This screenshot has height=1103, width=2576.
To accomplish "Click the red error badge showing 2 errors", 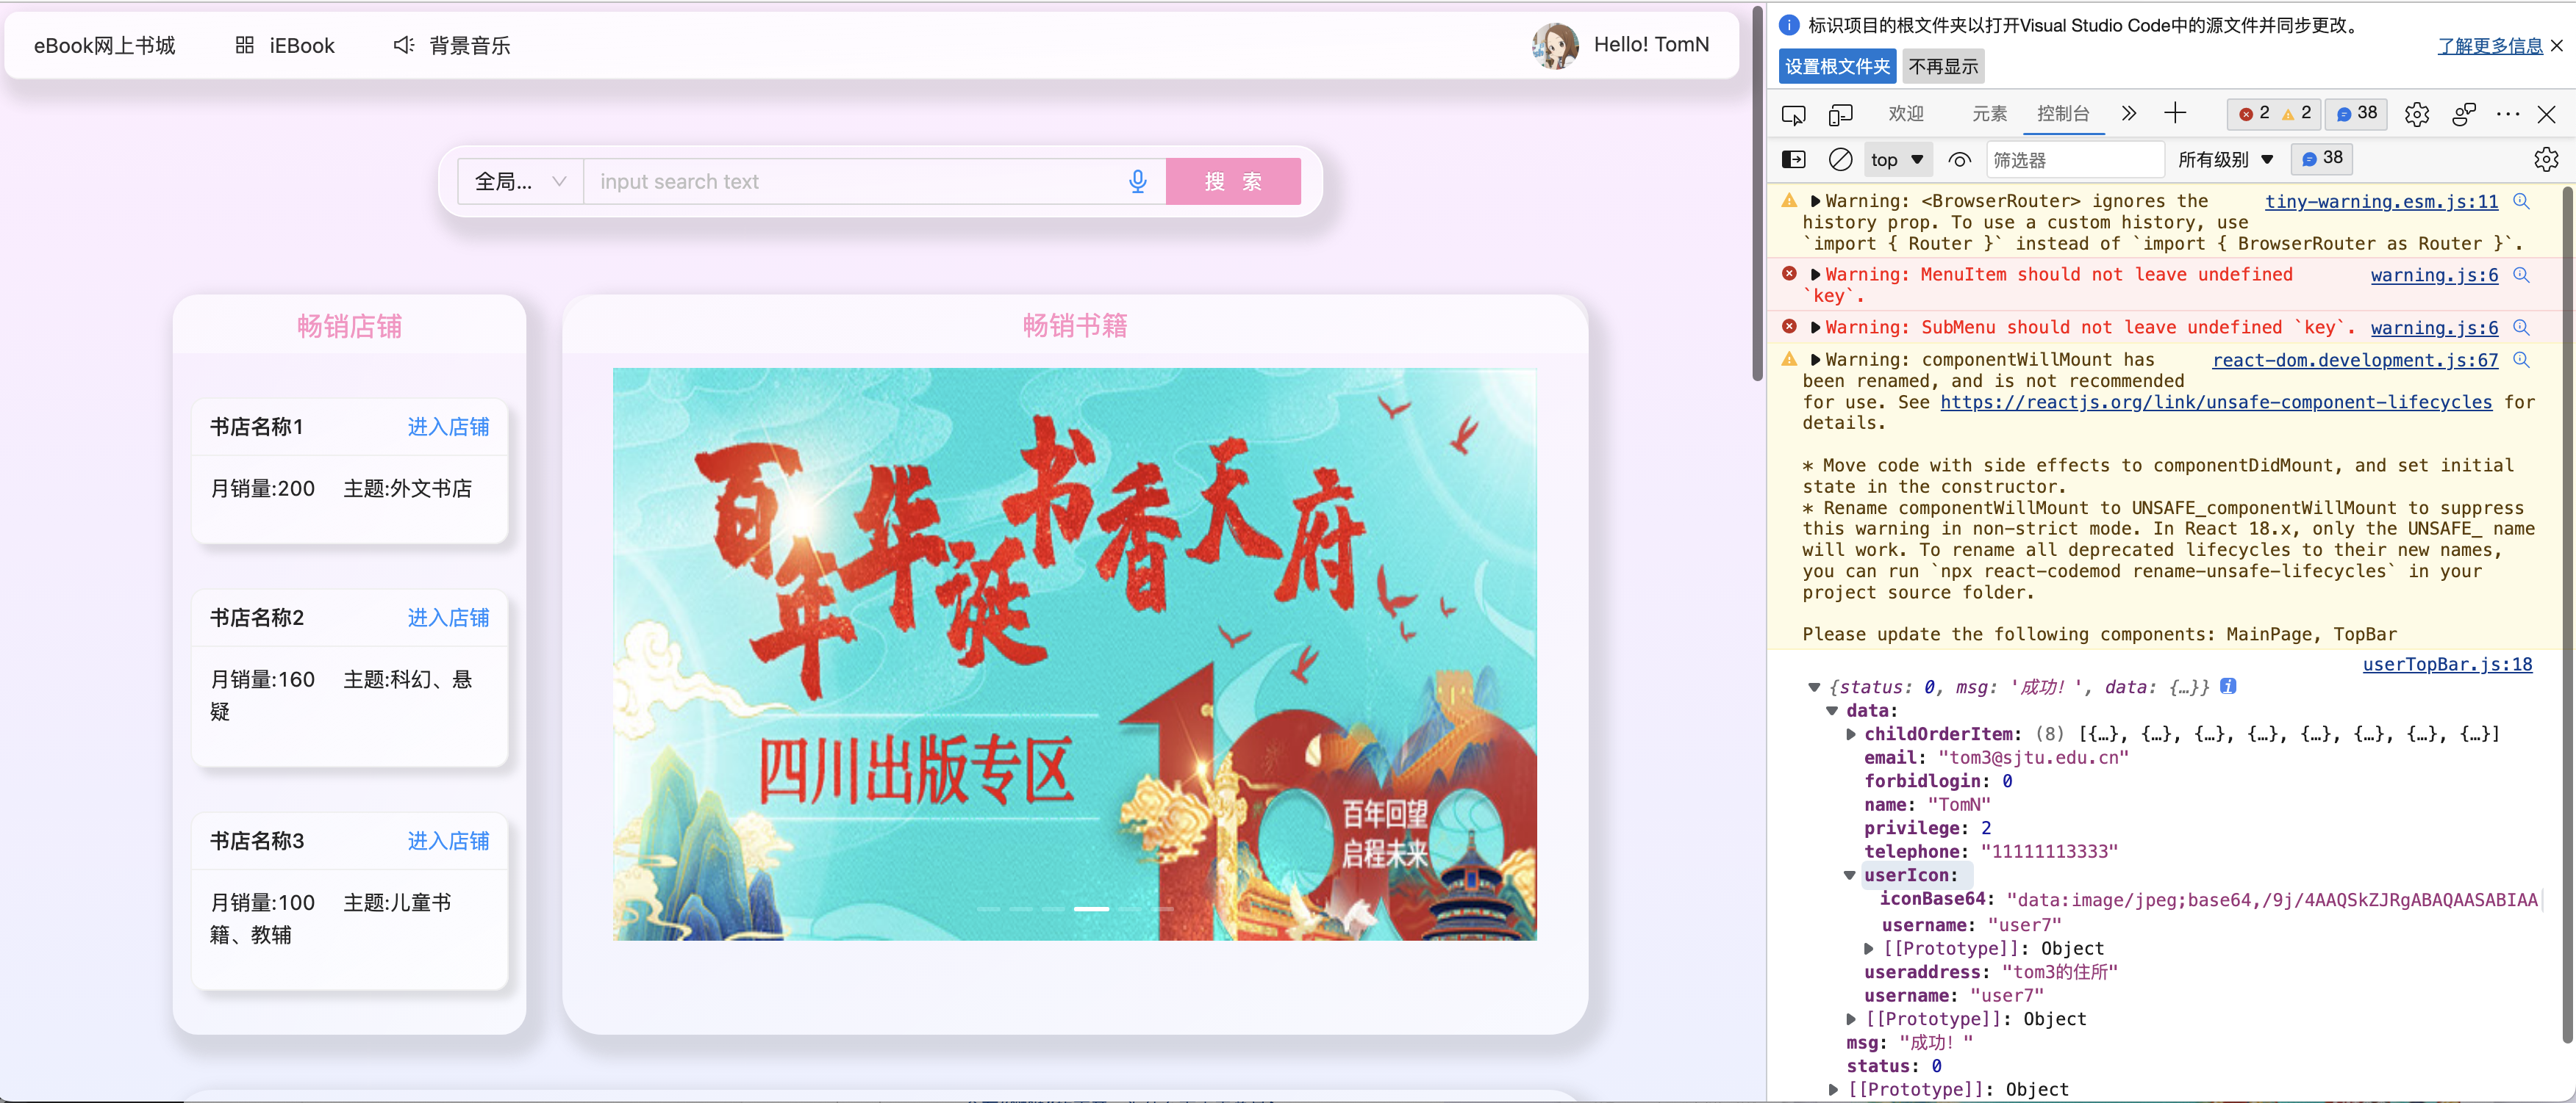I will pos(2253,113).
